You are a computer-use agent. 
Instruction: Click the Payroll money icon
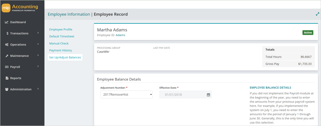coord(7,67)
